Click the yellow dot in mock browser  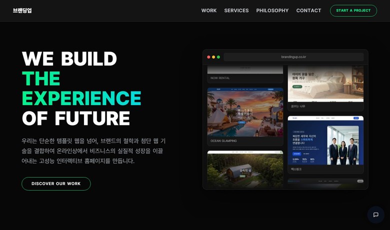(x=213, y=57)
